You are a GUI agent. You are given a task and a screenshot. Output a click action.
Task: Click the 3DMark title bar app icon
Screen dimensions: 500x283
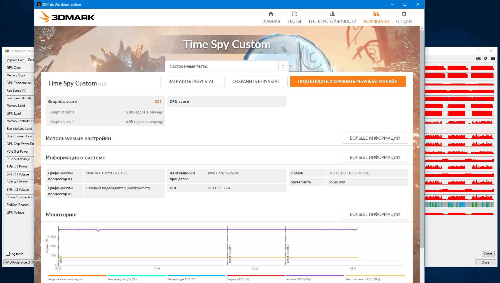39,4
